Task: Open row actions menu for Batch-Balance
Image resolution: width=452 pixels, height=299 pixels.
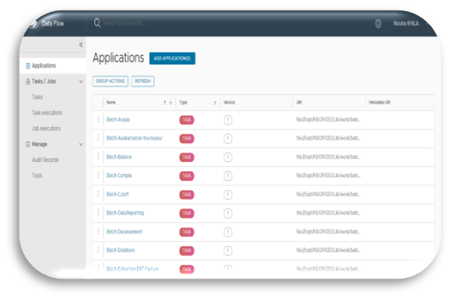Action: pos(98,157)
